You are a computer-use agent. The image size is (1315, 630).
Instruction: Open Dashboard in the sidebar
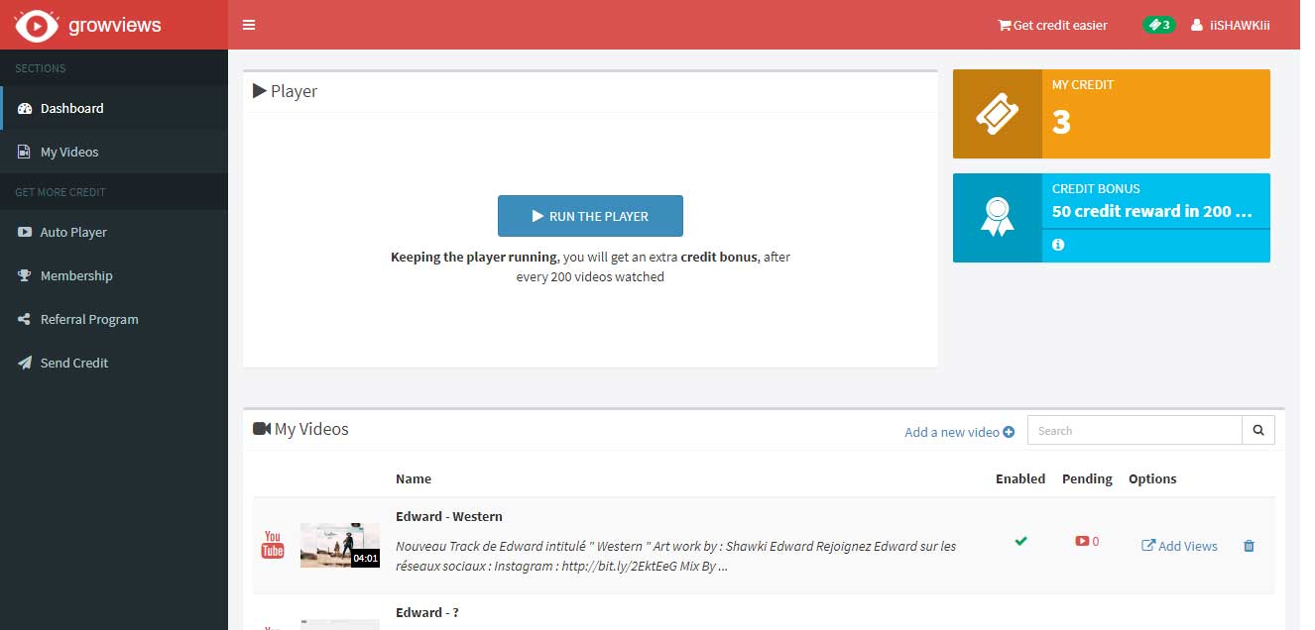coord(114,108)
